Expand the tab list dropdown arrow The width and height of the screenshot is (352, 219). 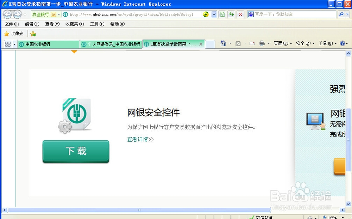click(14, 44)
